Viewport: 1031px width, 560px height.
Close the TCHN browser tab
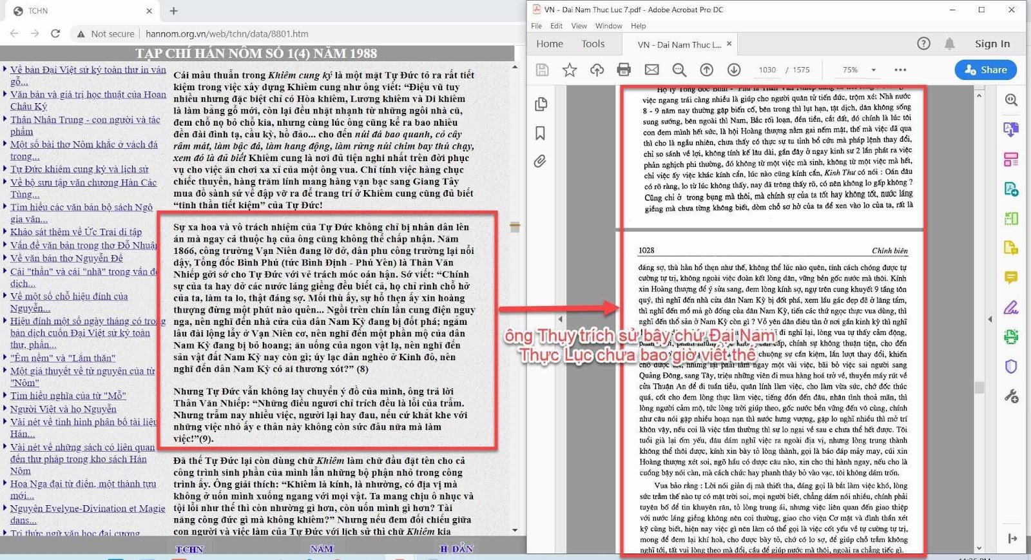point(149,11)
